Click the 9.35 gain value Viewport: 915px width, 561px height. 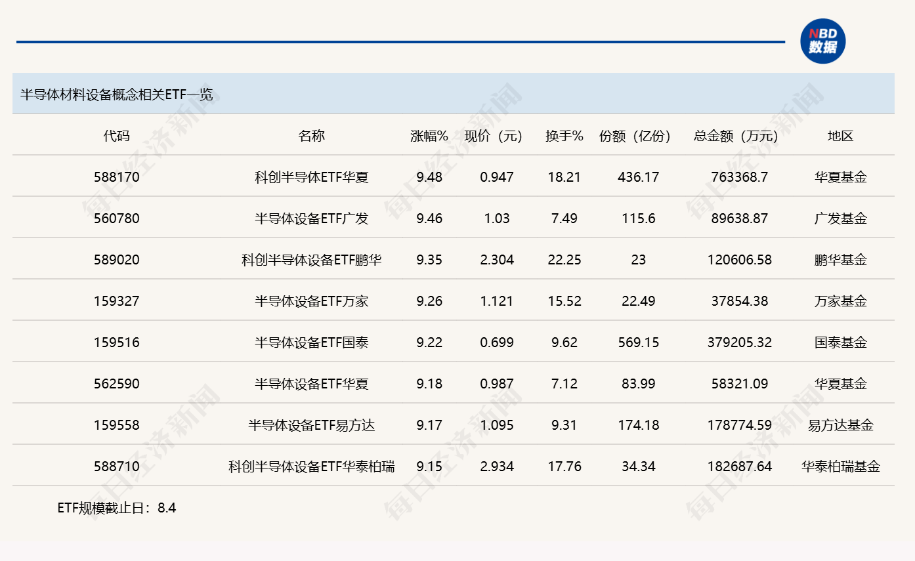pos(429,260)
